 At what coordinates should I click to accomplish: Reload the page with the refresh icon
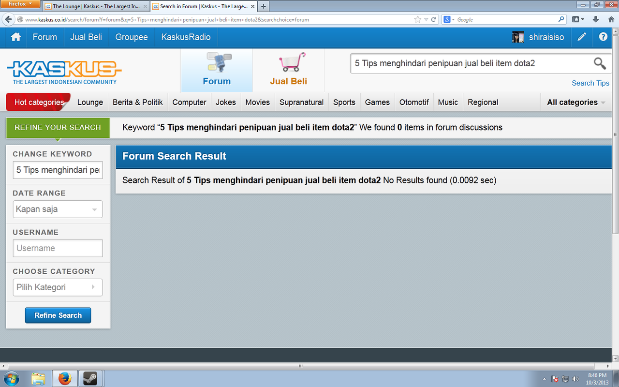coord(434,20)
